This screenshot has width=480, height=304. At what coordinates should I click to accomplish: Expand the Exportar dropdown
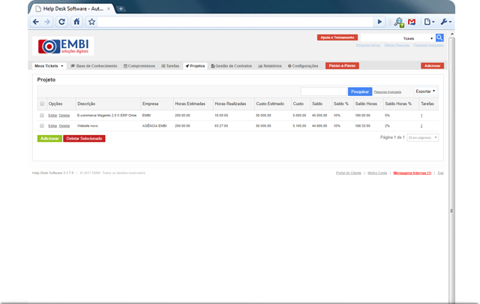pos(425,91)
